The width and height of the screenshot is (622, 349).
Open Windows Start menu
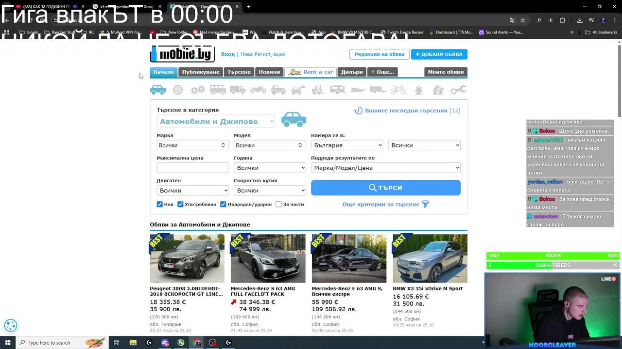point(7,343)
